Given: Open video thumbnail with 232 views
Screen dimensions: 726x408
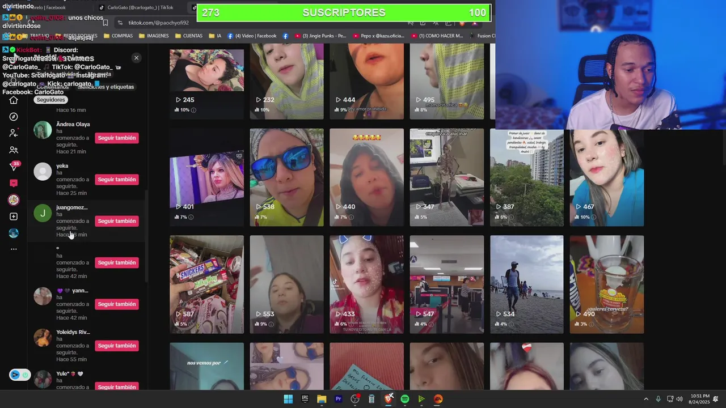Looking at the screenshot, I should click(x=286, y=82).
